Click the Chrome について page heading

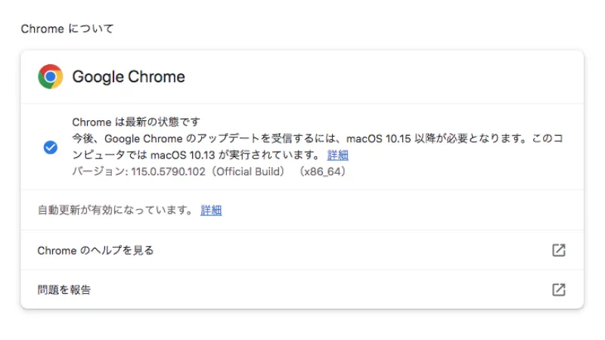67,29
